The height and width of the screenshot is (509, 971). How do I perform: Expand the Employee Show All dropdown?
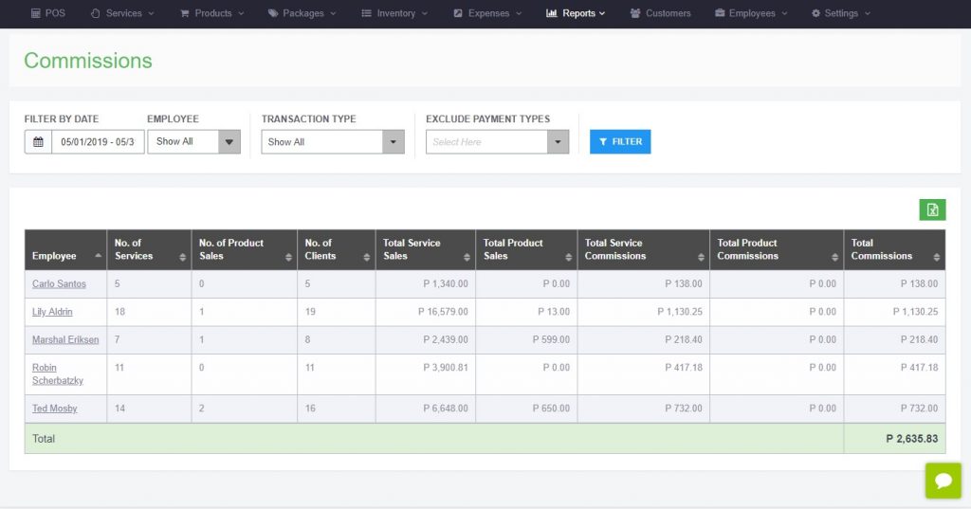pos(193,142)
